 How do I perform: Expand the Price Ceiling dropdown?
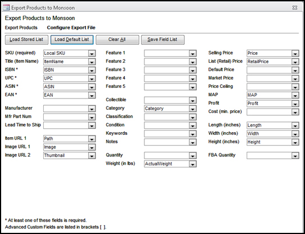point(295,87)
